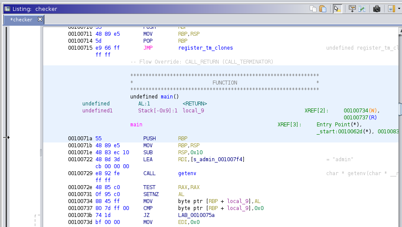The height and width of the screenshot is (227, 402).
Task: Click s_admin_001007f4 operand
Action: (x=217, y=159)
